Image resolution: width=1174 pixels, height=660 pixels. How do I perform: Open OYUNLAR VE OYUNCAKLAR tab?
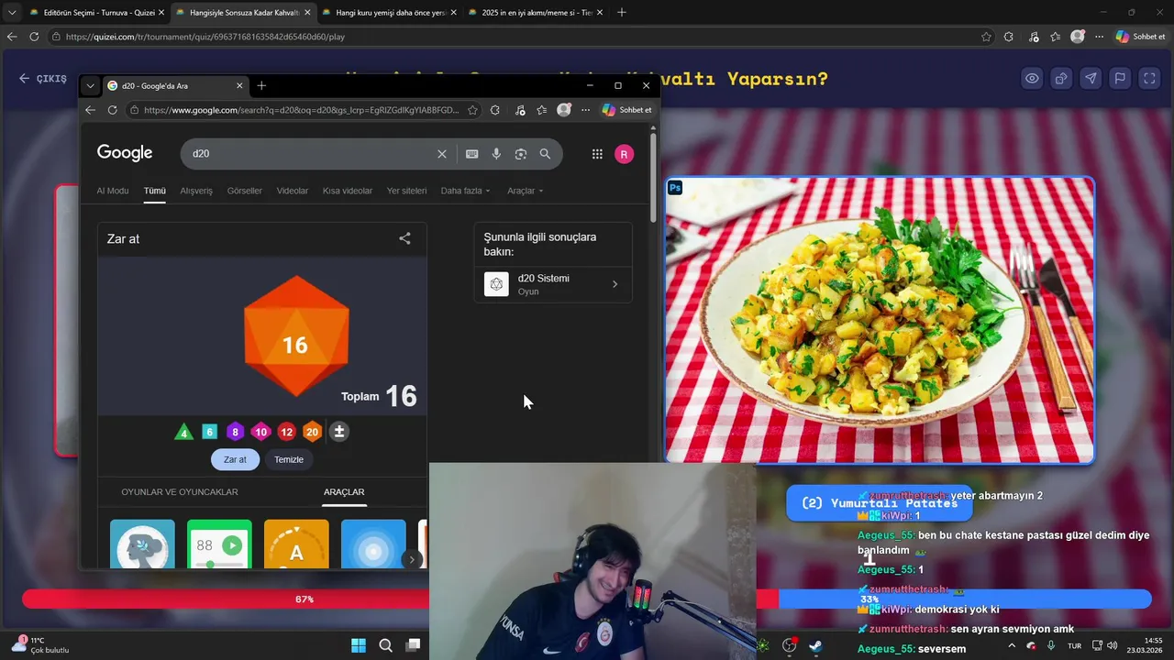[180, 492]
